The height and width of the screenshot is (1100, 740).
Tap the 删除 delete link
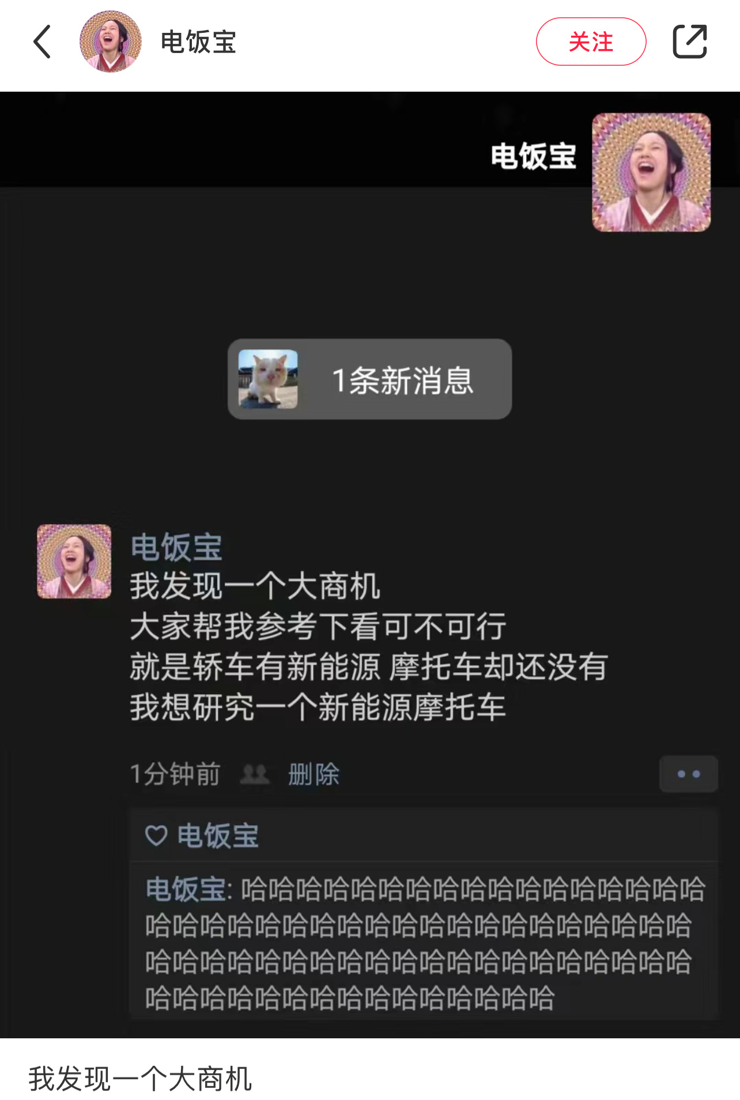(314, 774)
